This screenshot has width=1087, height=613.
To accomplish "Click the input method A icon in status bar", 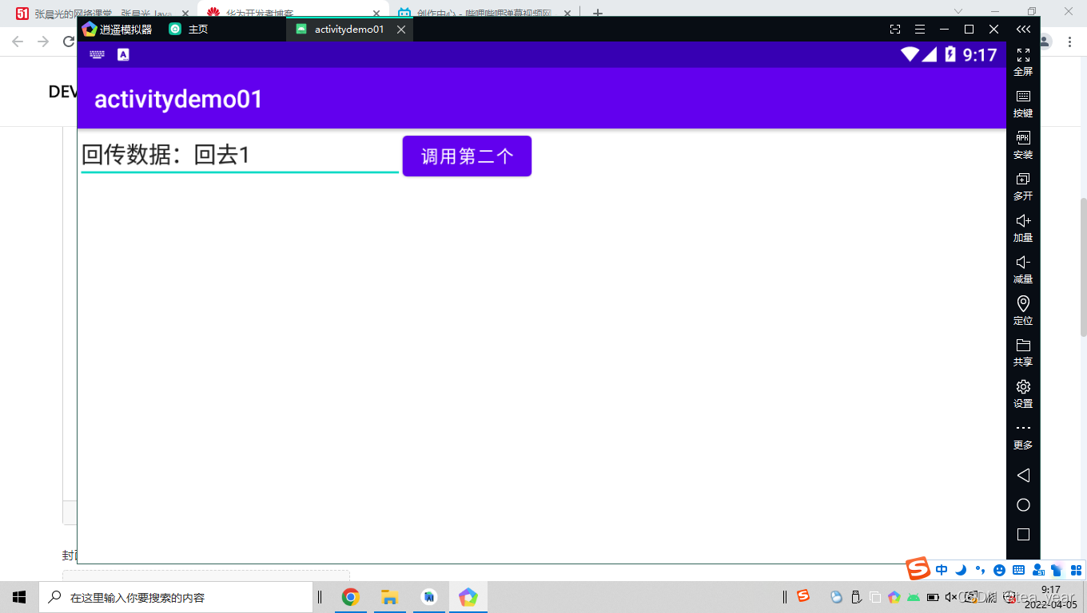I will 123,54.
